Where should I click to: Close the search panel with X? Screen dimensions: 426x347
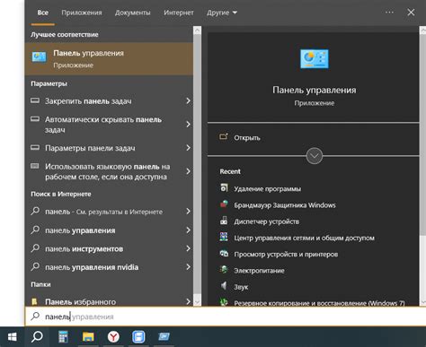(x=411, y=13)
